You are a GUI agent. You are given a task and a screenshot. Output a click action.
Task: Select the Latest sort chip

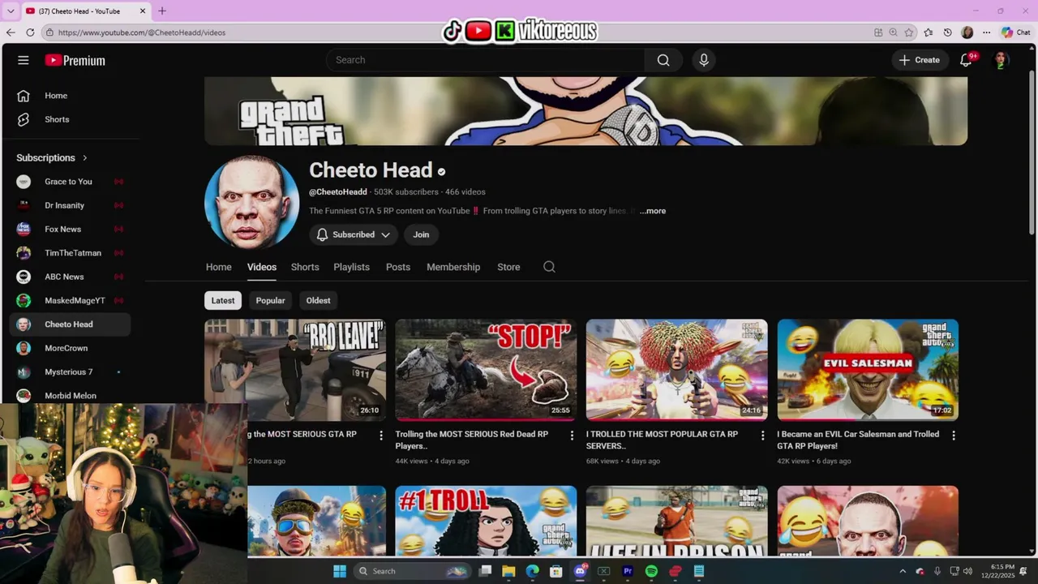223,300
